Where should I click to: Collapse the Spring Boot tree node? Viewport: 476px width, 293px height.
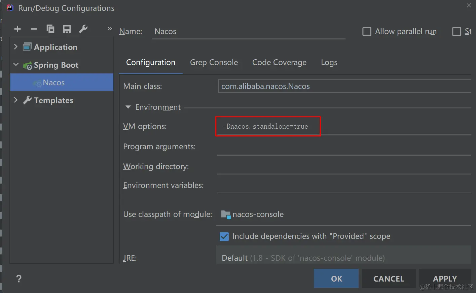click(x=15, y=64)
